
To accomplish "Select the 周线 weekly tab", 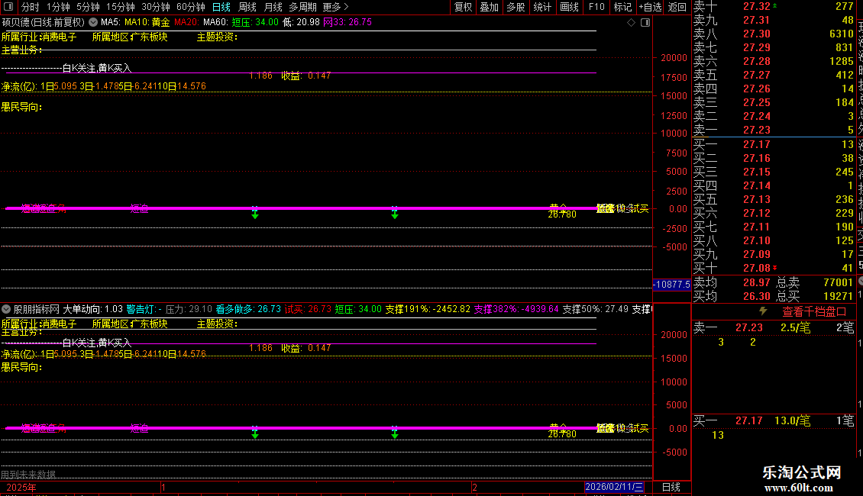I will [247, 7].
